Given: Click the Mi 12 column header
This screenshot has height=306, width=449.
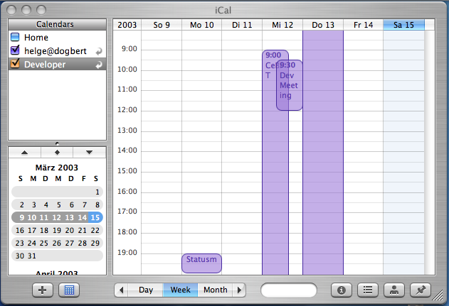Looking at the screenshot, I should point(282,25).
